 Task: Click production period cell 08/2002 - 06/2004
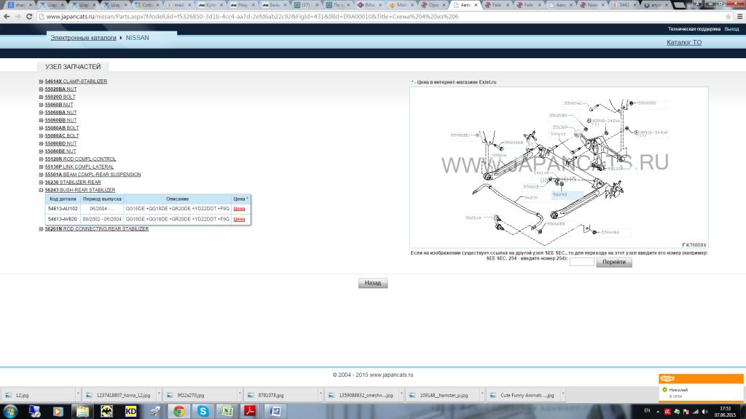tap(102, 219)
